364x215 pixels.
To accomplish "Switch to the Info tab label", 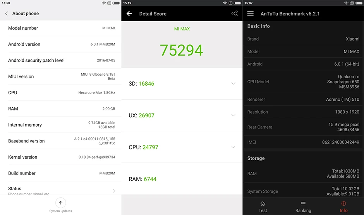I will (x=343, y=211).
